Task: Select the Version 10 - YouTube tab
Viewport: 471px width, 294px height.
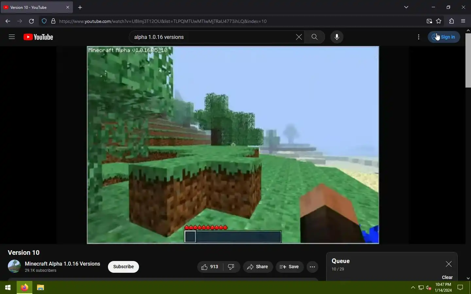Action: (x=36, y=7)
